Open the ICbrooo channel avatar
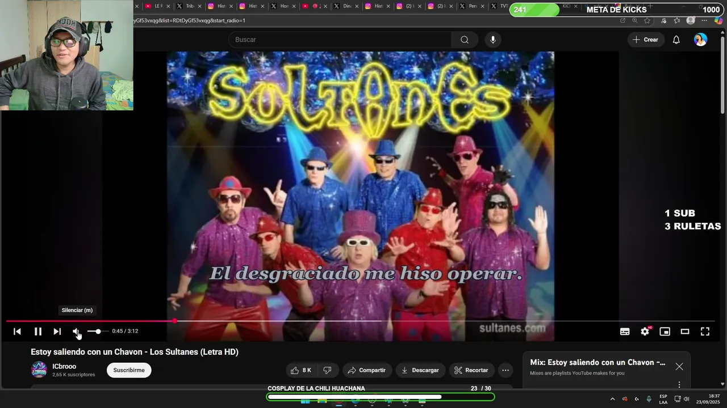Image resolution: width=727 pixels, height=408 pixels. point(39,370)
